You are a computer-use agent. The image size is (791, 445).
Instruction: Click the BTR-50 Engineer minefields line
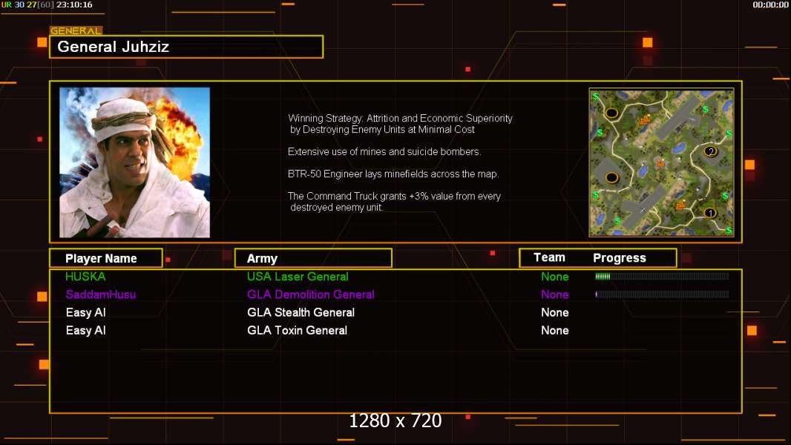pos(393,174)
